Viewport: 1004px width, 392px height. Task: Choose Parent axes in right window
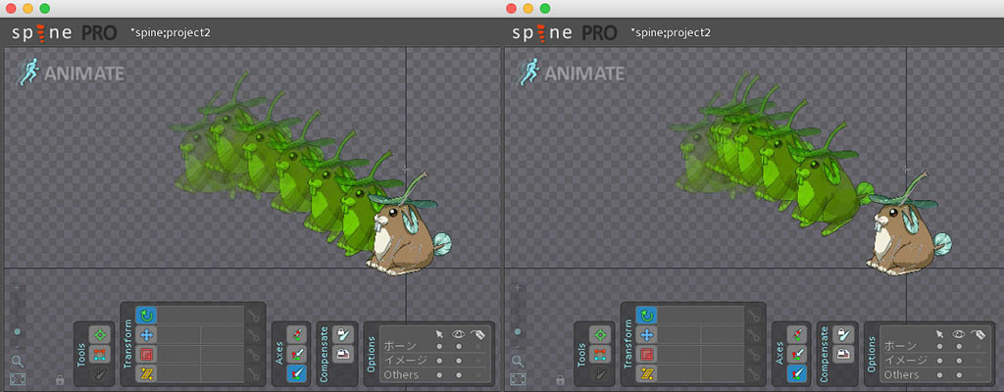pyautogui.click(x=796, y=354)
